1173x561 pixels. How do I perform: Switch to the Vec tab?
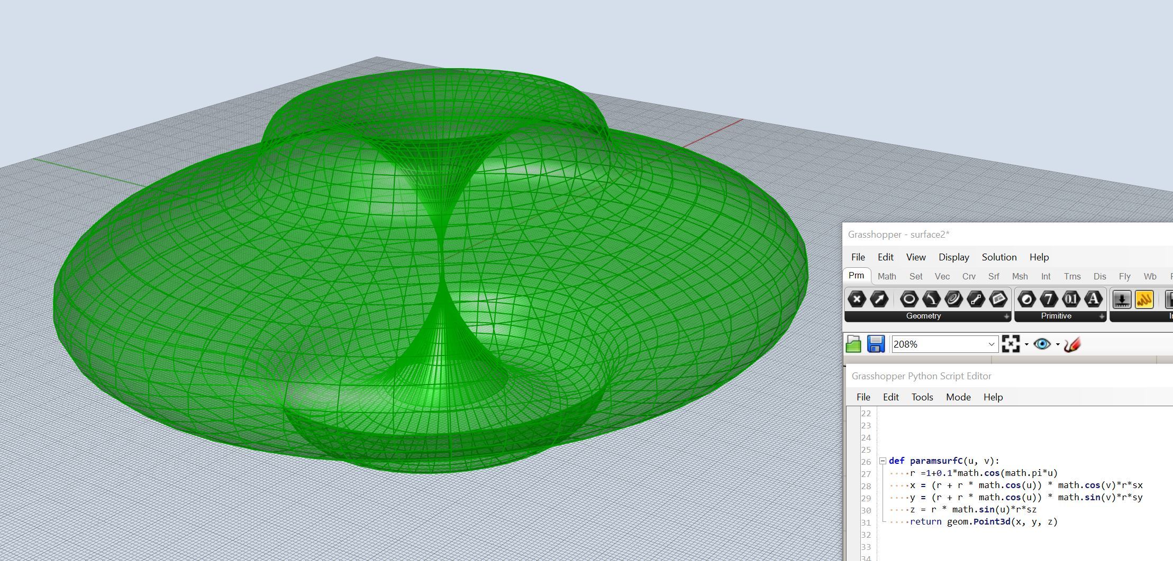[x=942, y=276]
